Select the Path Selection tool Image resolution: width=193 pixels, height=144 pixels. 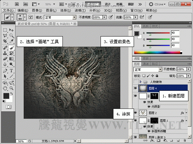[5, 76]
